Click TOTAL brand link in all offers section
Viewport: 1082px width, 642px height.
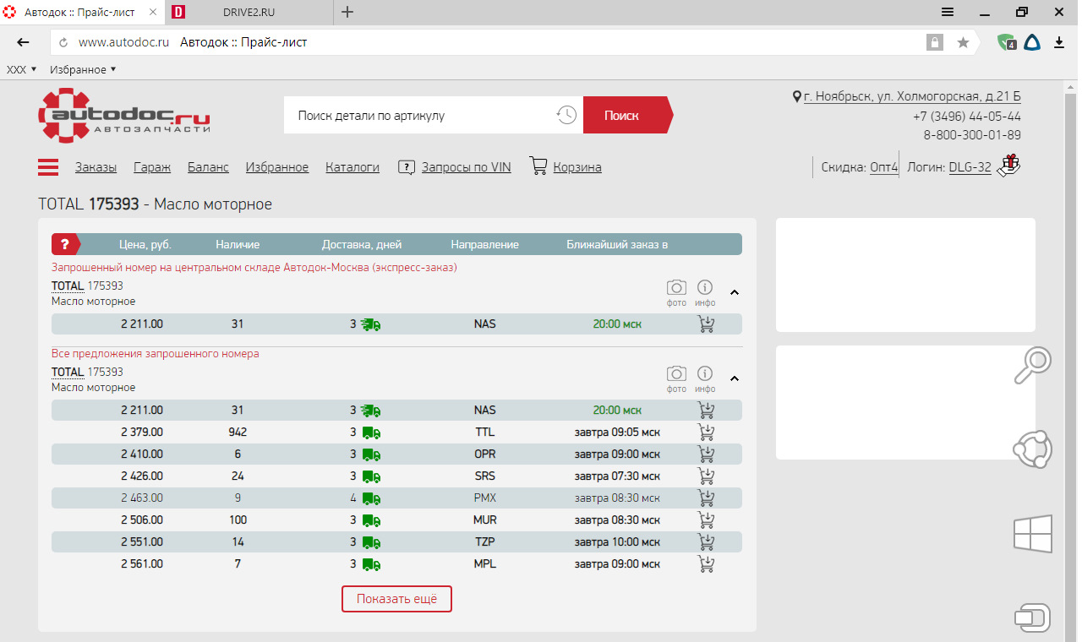68,373
